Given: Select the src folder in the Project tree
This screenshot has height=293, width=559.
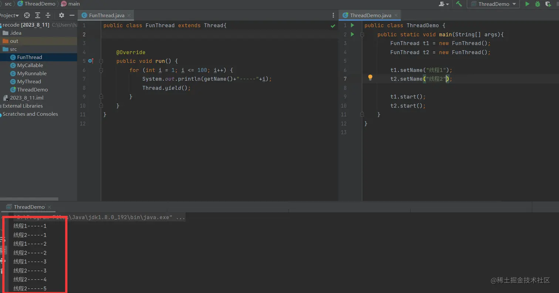Looking at the screenshot, I should click(x=38, y=49).
